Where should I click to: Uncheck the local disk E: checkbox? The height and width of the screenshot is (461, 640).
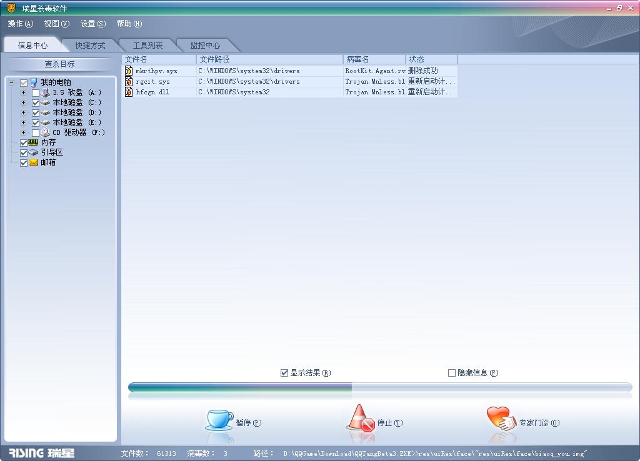36,123
